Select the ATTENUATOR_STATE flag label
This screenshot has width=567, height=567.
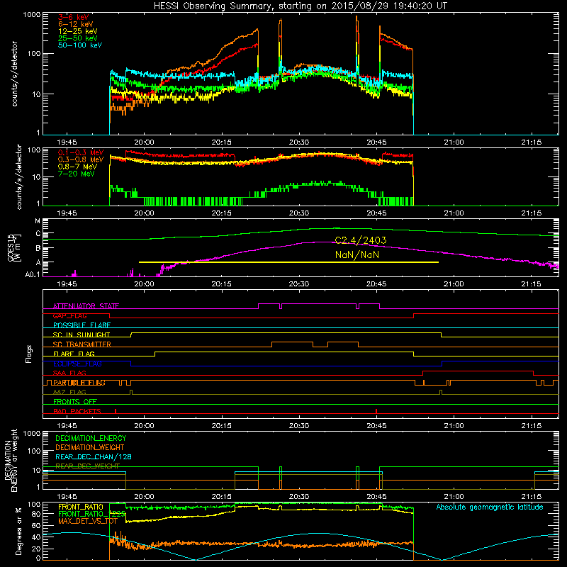(86, 306)
